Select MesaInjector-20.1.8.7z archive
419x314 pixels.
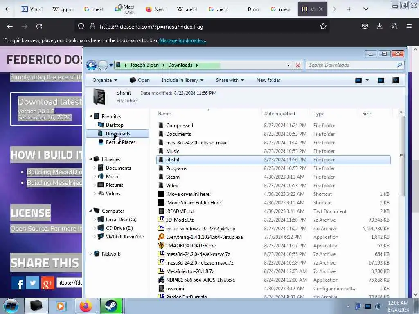point(190,271)
